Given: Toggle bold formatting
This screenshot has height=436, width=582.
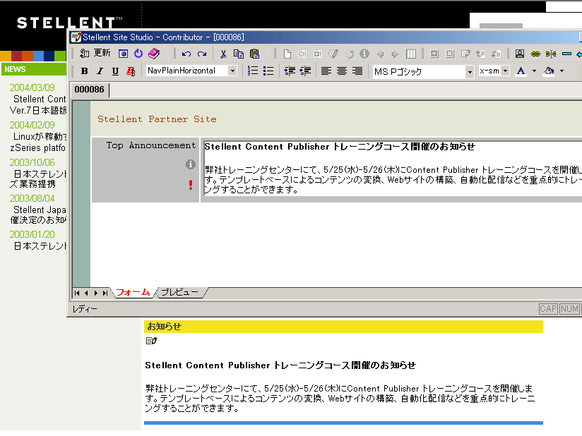Looking at the screenshot, I should click(85, 71).
